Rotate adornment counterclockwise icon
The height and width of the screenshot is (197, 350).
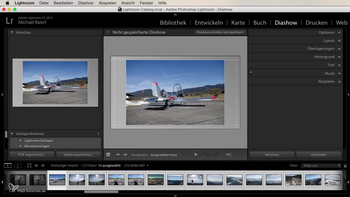coord(207,155)
